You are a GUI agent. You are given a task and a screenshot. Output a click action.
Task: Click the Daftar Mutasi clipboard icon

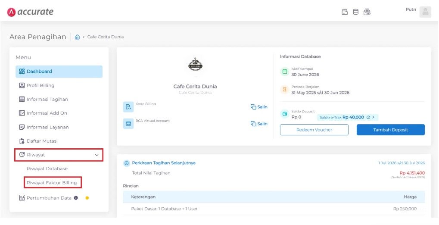click(22, 141)
